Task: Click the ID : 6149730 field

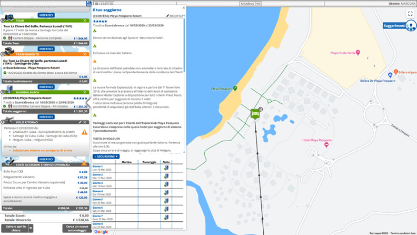Action: point(104,4)
